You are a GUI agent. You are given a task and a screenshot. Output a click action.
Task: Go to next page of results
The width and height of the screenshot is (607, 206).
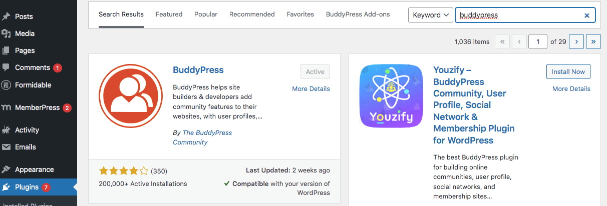pyautogui.click(x=577, y=41)
